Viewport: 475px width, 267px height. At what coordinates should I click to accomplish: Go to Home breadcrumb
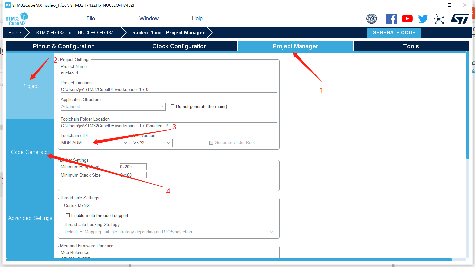[15, 33]
